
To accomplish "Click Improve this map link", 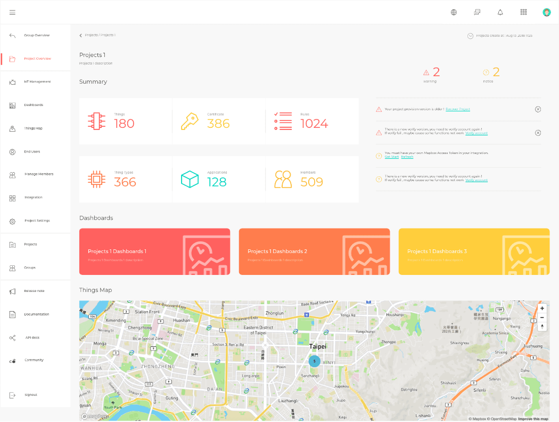I will pyautogui.click(x=533, y=419).
